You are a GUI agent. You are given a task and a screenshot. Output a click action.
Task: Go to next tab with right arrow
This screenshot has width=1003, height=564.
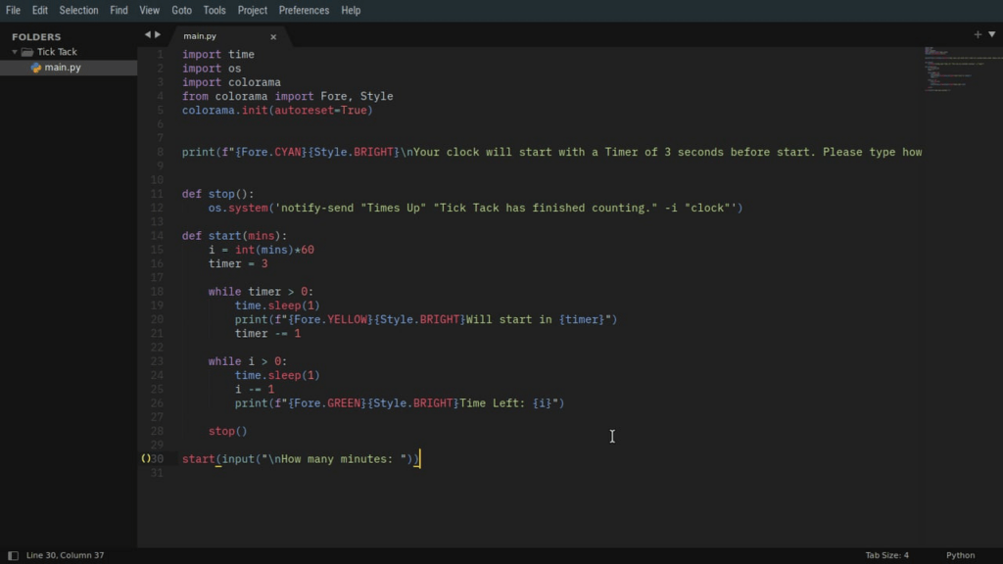click(158, 34)
